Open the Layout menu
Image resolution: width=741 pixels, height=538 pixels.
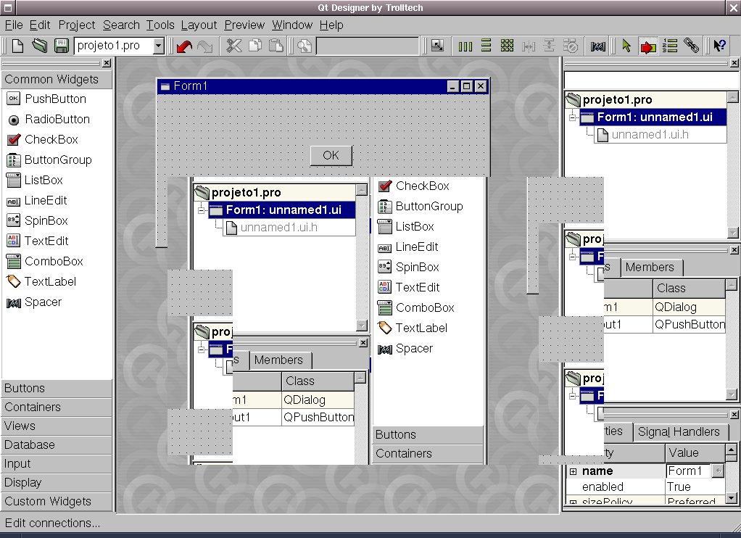tap(199, 25)
